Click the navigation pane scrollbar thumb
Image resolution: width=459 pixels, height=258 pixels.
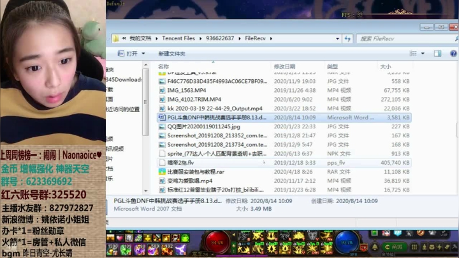(145, 102)
